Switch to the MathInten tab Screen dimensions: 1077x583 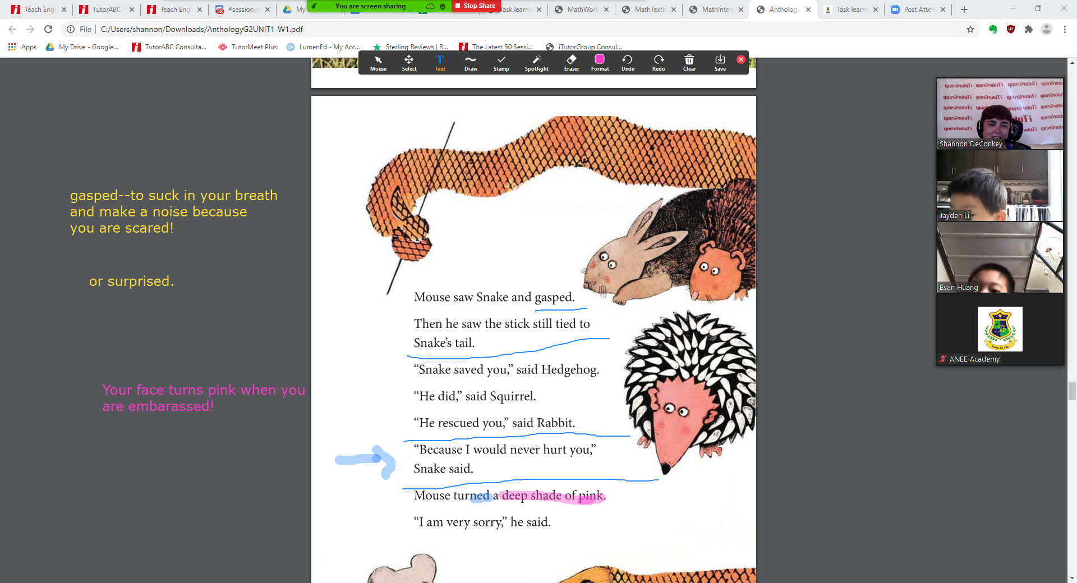[712, 10]
